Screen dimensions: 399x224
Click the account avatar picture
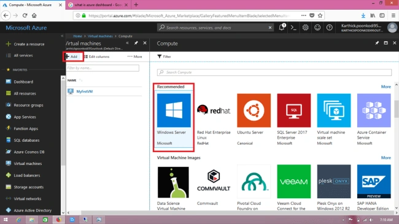coord(392,28)
